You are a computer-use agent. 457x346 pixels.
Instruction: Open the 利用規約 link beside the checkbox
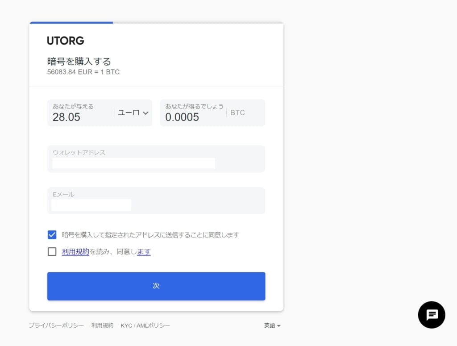75,251
